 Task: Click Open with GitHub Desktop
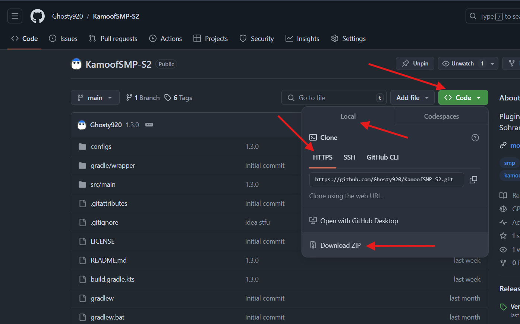[x=395, y=221]
